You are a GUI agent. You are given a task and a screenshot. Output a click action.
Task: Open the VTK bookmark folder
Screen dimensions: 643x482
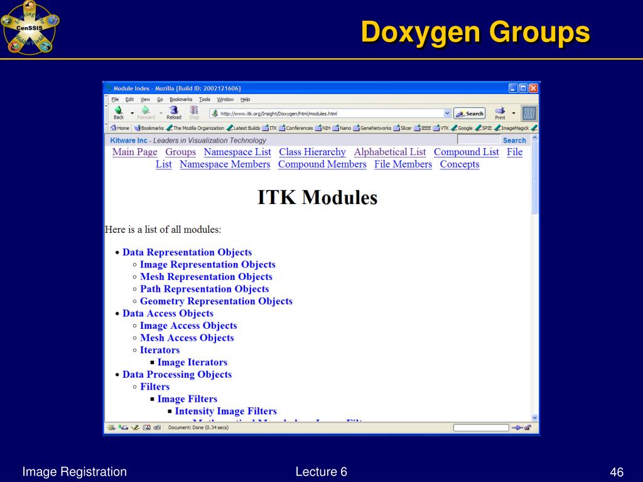tap(441, 128)
